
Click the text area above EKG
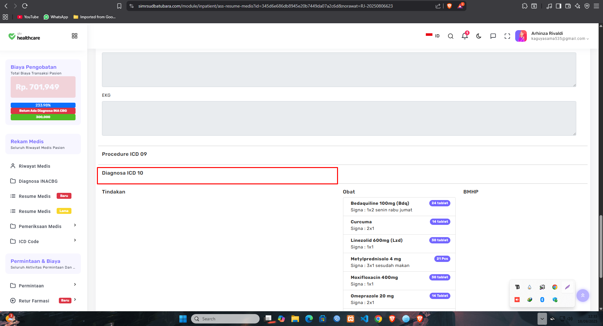[339, 70]
